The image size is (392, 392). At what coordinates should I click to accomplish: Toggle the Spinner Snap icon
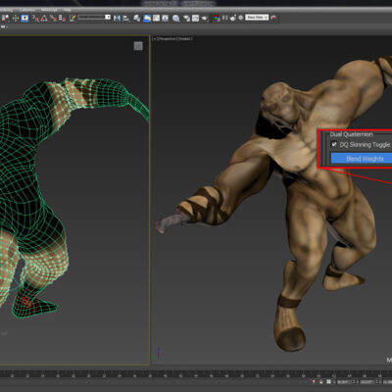click(62, 19)
